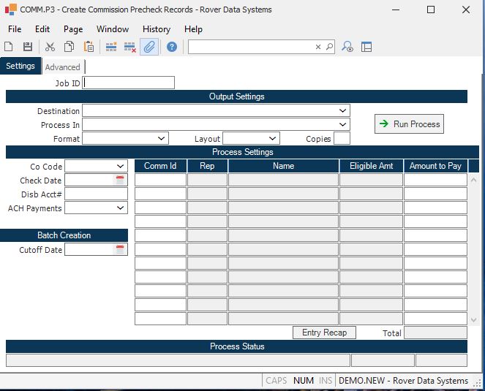Screen dimensions: 485x391
Task: Open the Check Date calendar picker
Action: 121,181
